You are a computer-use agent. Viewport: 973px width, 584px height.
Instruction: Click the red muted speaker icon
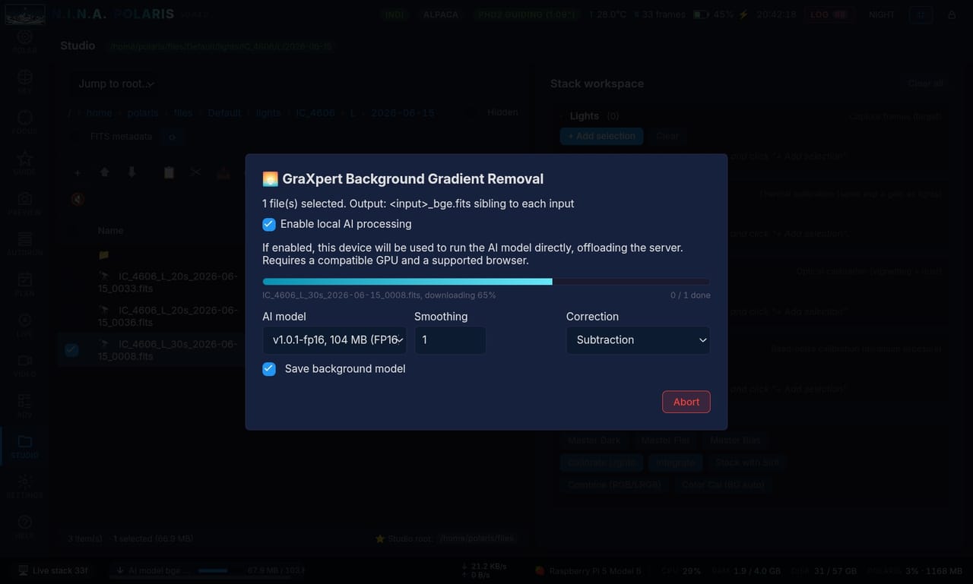click(78, 200)
